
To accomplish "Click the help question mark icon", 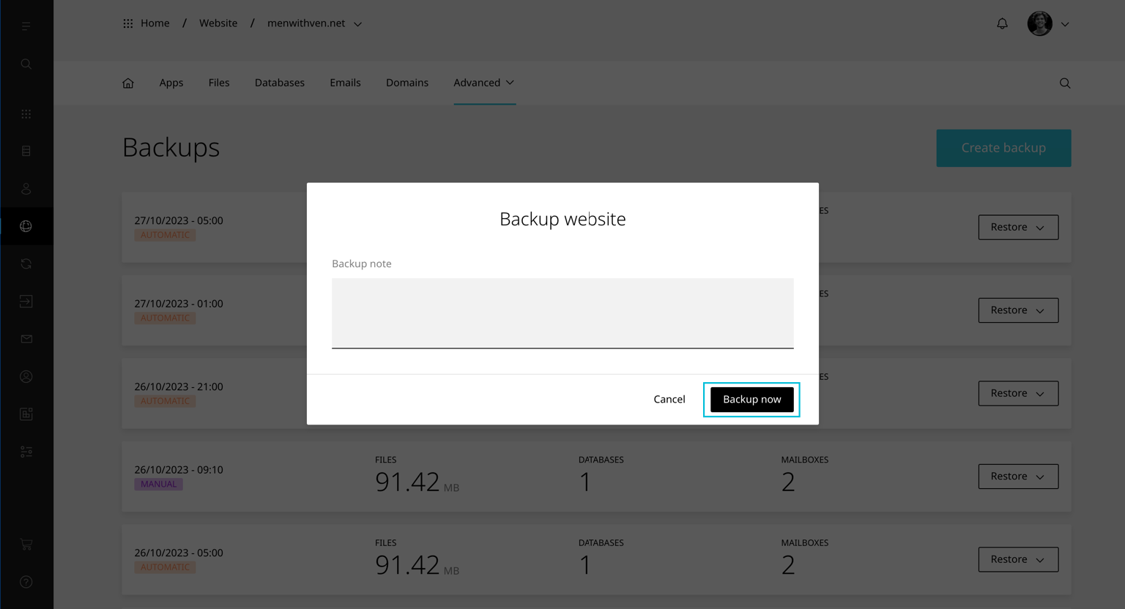I will [26, 582].
